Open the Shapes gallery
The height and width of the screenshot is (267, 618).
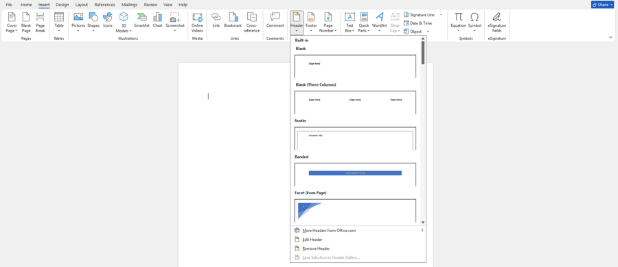(93, 23)
